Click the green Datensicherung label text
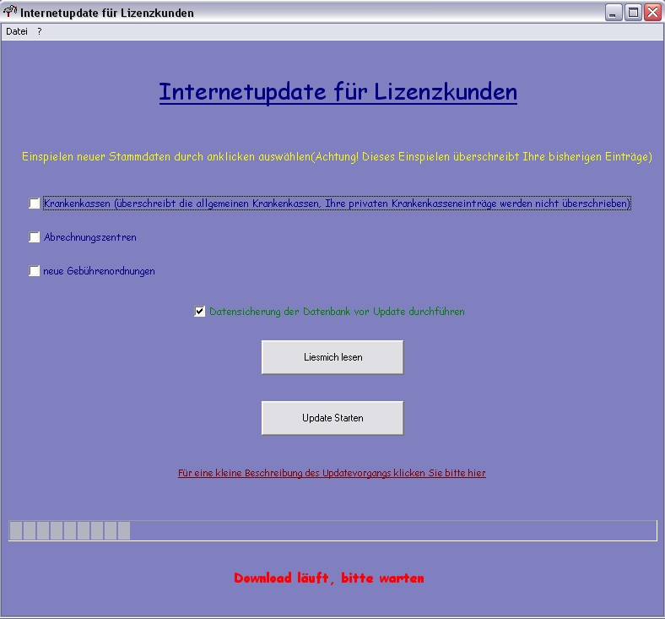The image size is (665, 619). (x=338, y=312)
